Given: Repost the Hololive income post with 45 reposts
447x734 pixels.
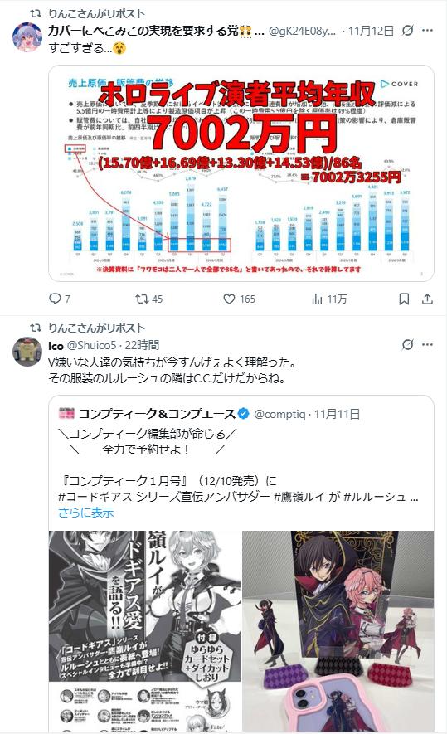Looking at the screenshot, I should coord(142,299).
